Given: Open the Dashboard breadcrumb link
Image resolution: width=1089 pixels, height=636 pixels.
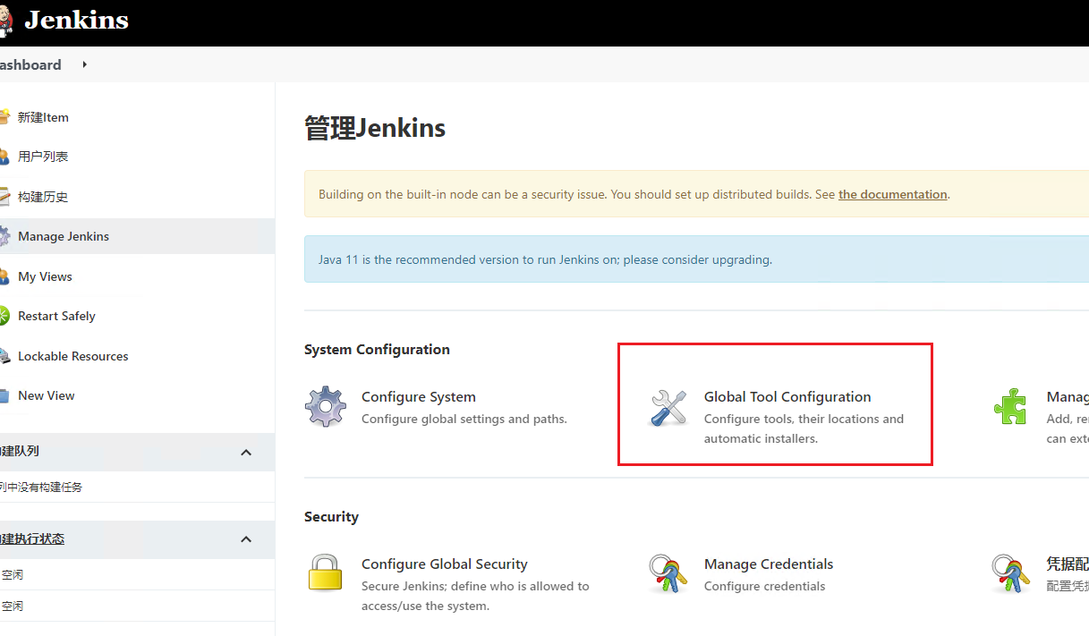Looking at the screenshot, I should click(30, 64).
